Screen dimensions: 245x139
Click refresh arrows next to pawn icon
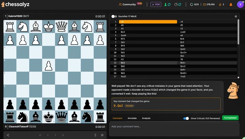pyautogui.click(x=169, y=4)
